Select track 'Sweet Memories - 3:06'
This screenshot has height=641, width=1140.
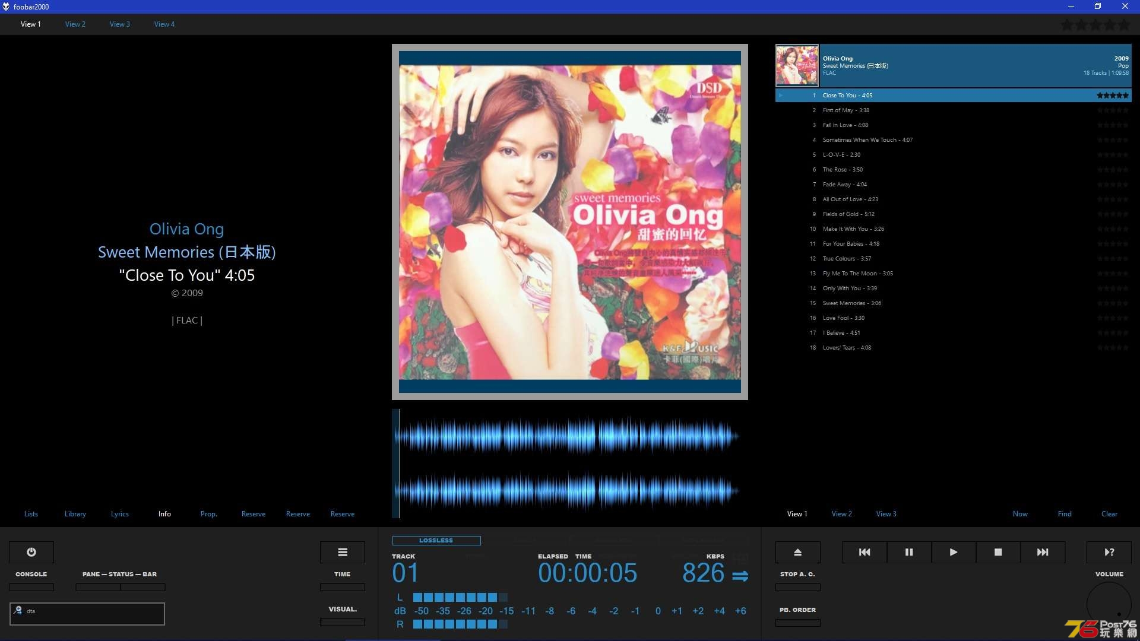[953, 303]
